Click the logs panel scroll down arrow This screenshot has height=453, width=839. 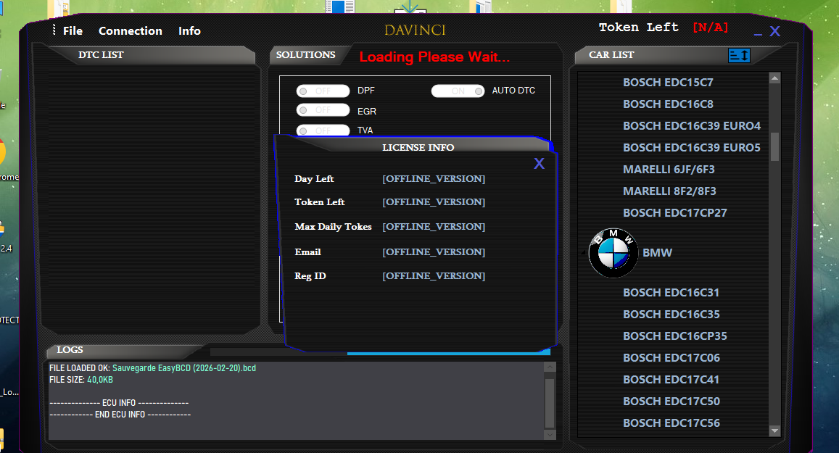coord(550,434)
